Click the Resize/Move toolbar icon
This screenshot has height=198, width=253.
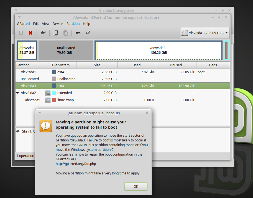coord(43,33)
